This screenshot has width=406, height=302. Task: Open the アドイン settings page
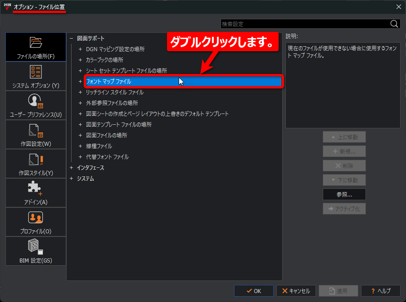(x=35, y=193)
